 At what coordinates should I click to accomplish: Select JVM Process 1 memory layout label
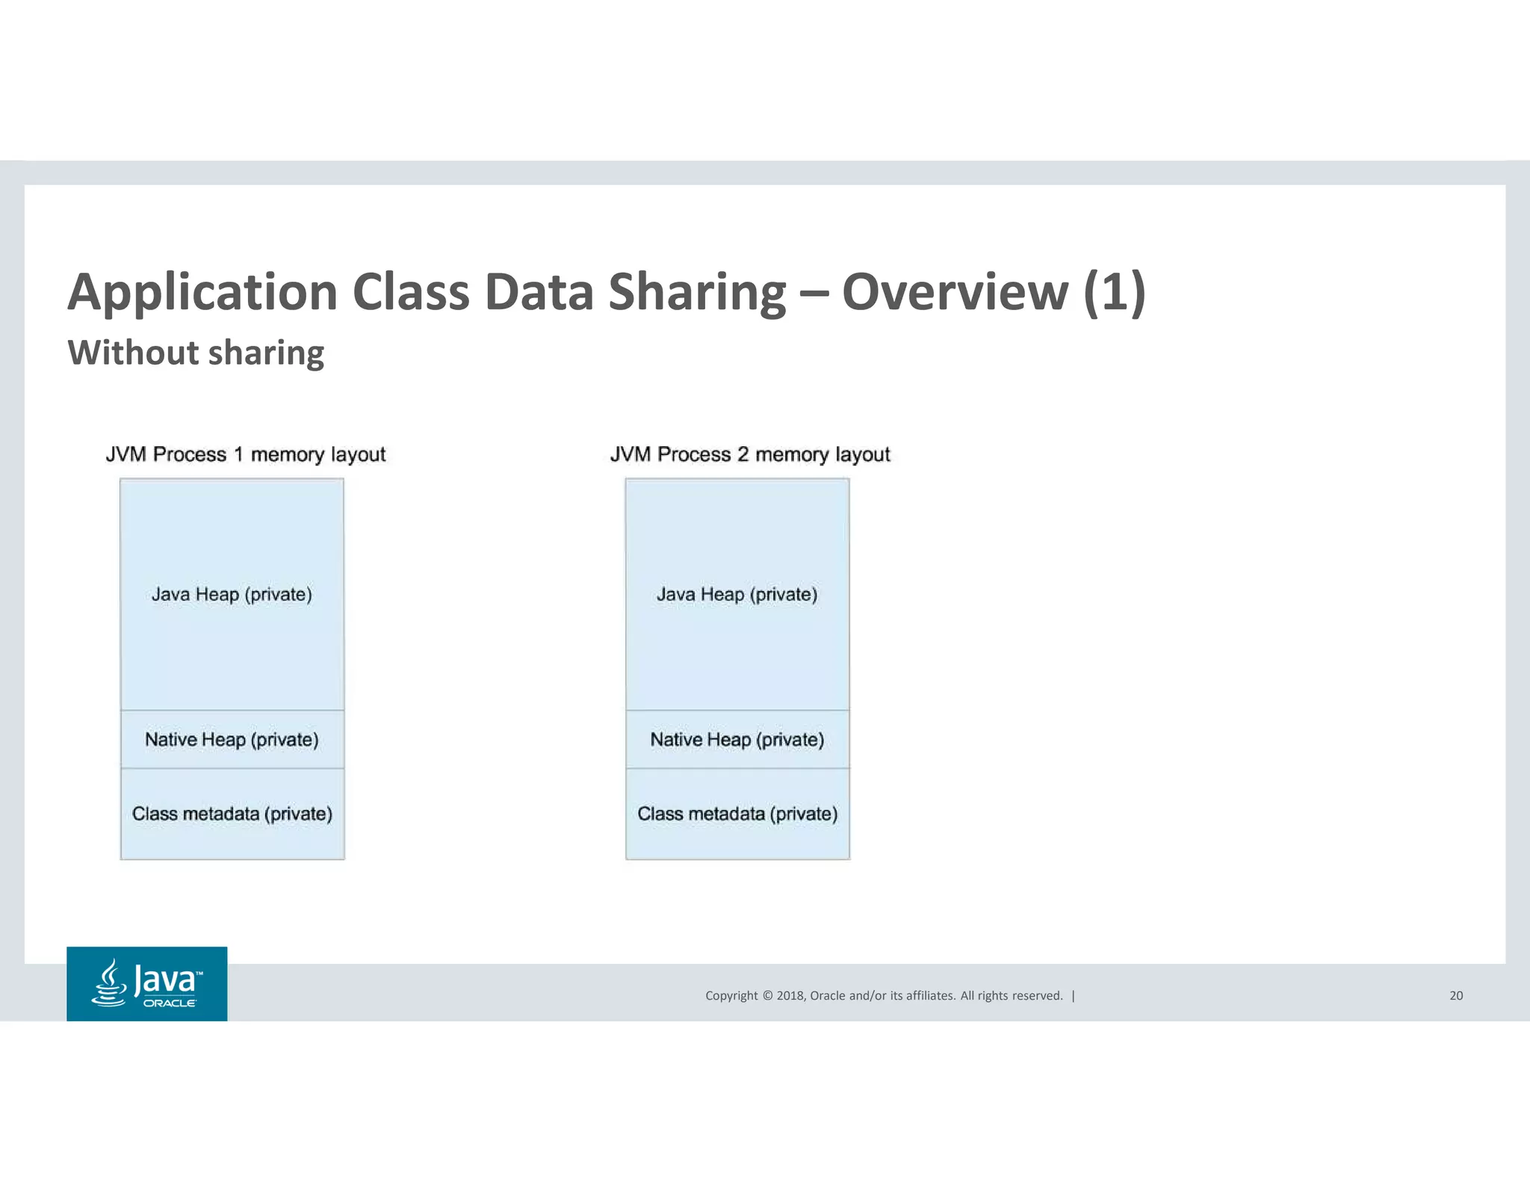point(245,454)
